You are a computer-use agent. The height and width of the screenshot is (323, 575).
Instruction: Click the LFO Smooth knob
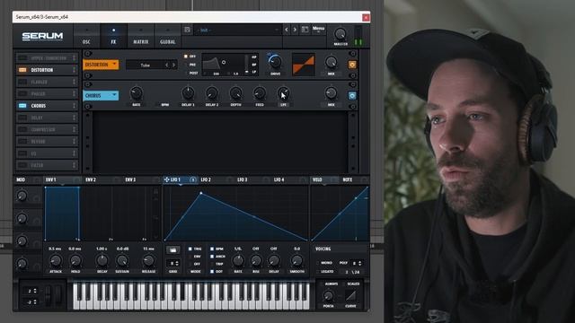[296, 261]
